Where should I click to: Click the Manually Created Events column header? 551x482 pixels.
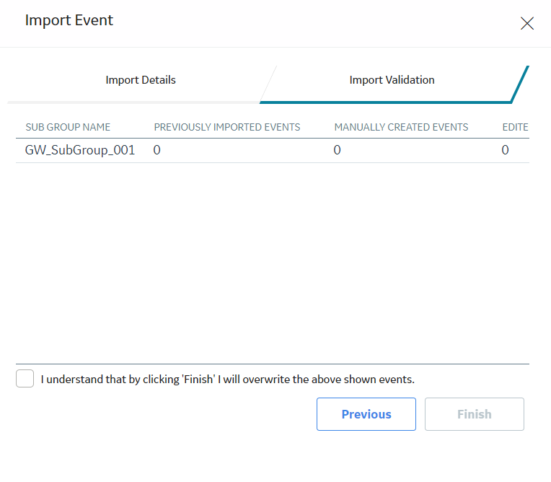click(x=401, y=127)
